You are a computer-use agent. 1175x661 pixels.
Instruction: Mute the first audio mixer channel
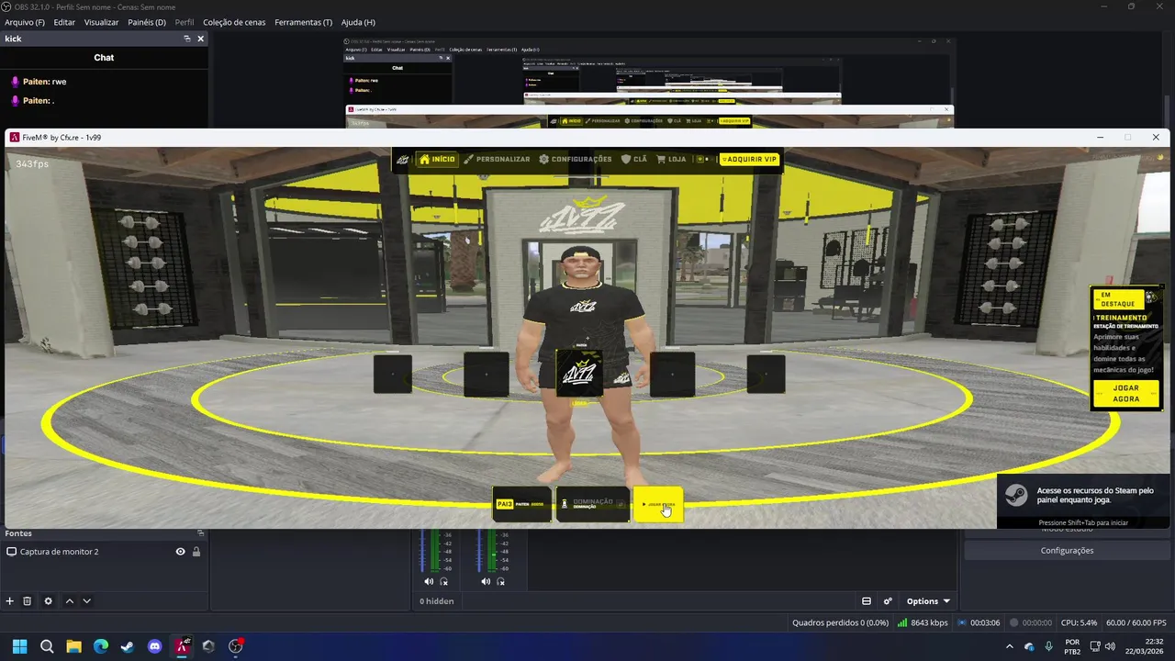tap(429, 581)
